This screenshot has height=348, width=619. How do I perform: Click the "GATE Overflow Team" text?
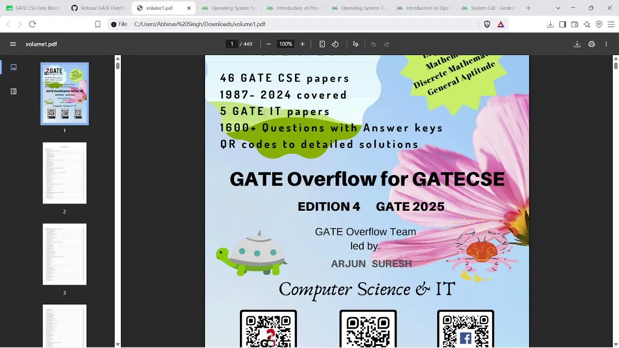[365, 232]
